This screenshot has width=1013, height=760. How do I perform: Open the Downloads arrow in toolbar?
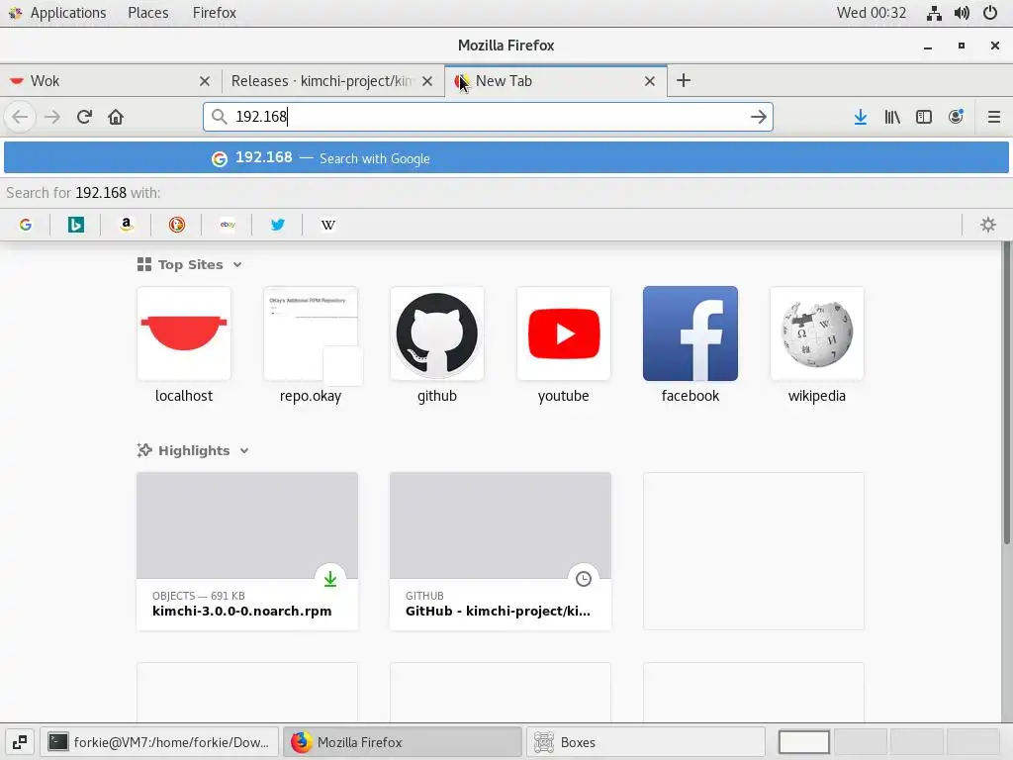[860, 117]
